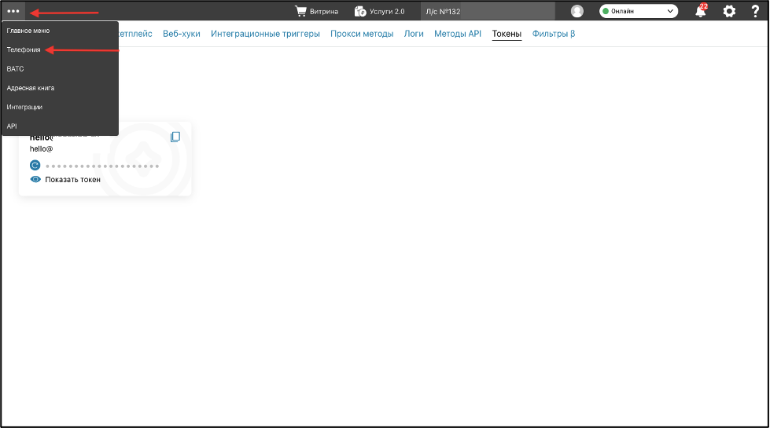Image resolution: width=770 pixels, height=428 pixels.
Task: Open Услуги 2.0 section
Action: coord(380,11)
